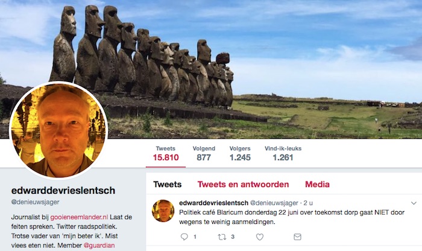Open the Media tab
The width and height of the screenshot is (422, 251).
coord(317,184)
